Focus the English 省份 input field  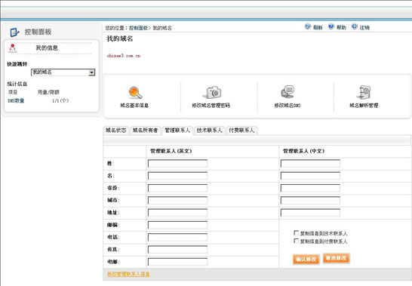tap(177, 188)
